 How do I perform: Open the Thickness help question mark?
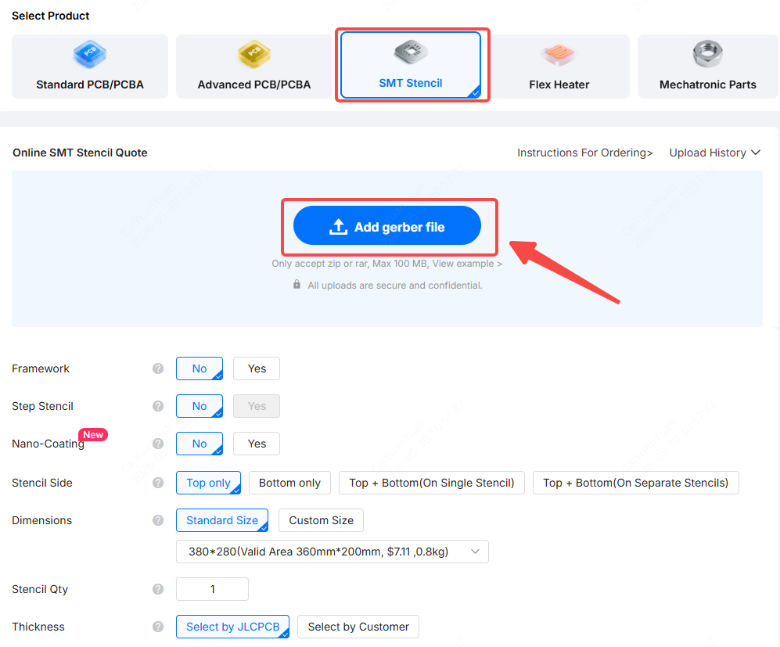[158, 627]
